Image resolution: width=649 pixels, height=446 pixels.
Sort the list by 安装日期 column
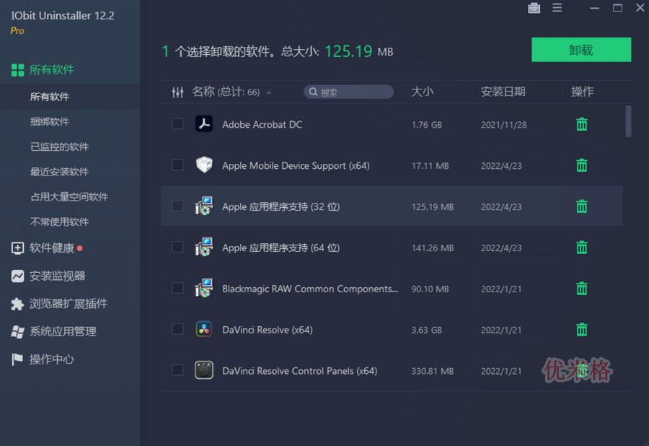(x=503, y=92)
